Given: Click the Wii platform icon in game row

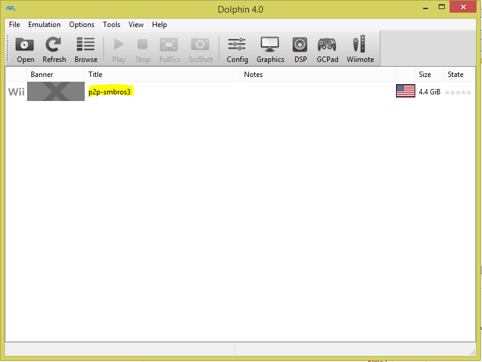Looking at the screenshot, I should [x=16, y=91].
